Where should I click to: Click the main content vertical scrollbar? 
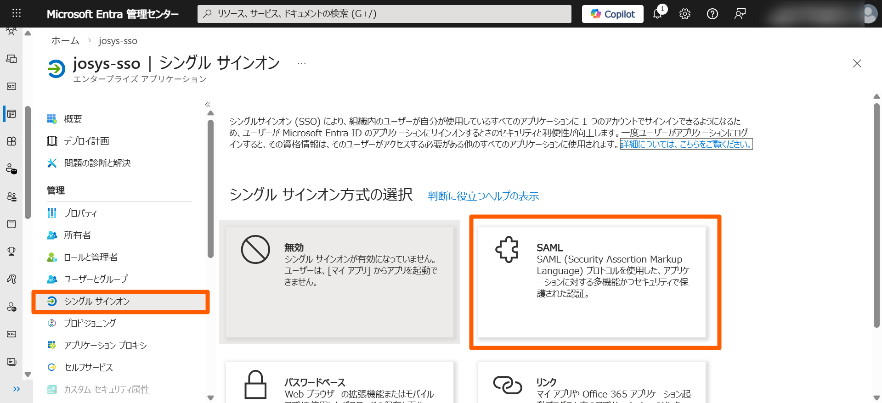pos(876,216)
